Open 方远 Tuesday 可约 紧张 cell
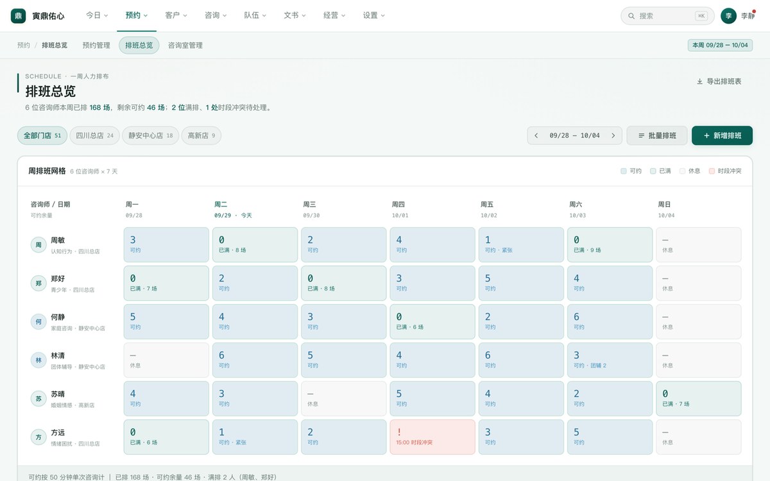 point(255,437)
